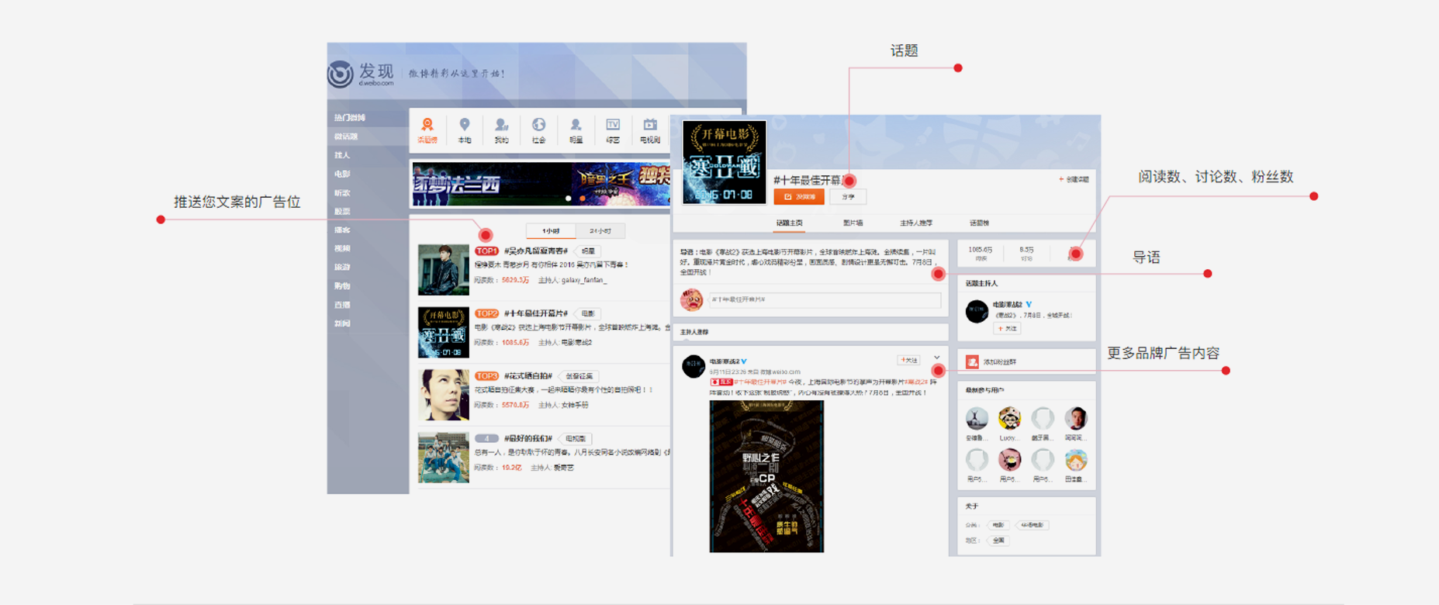
Task: Select the 社会 globe icon
Action: tap(538, 125)
